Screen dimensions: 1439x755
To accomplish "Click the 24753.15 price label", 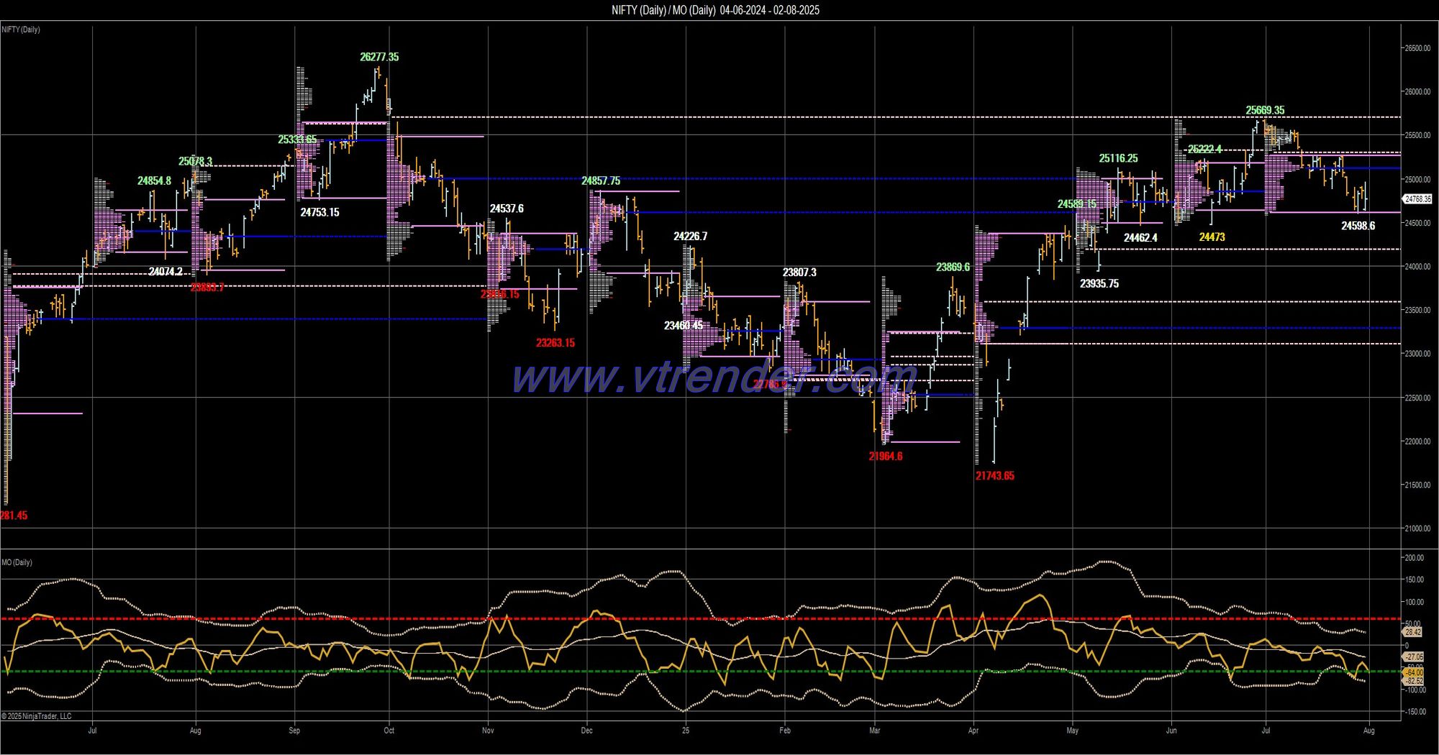I will (319, 212).
